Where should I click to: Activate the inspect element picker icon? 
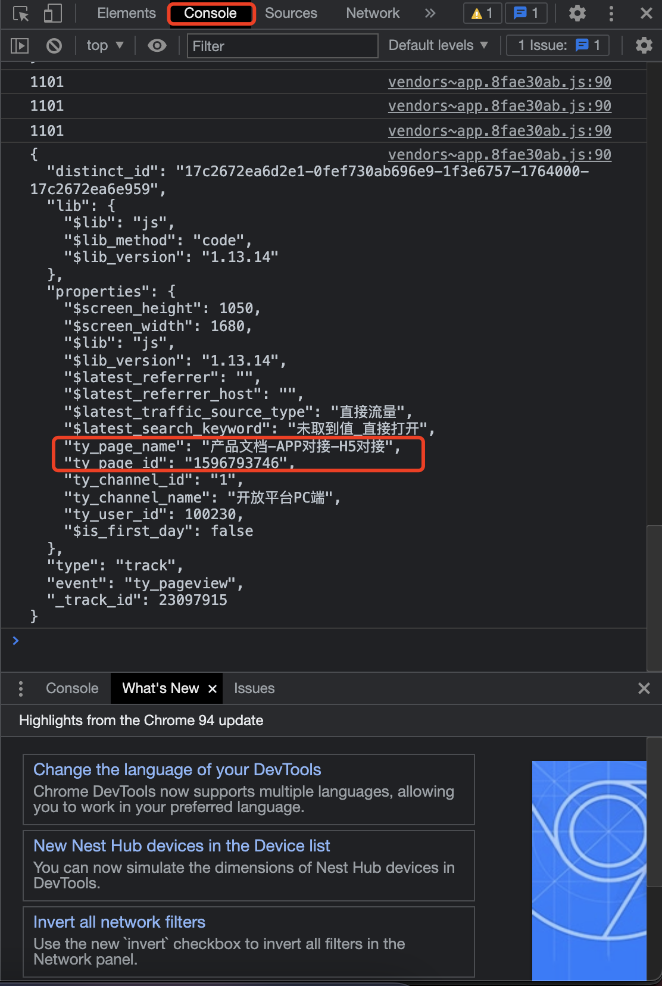pyautogui.click(x=21, y=14)
